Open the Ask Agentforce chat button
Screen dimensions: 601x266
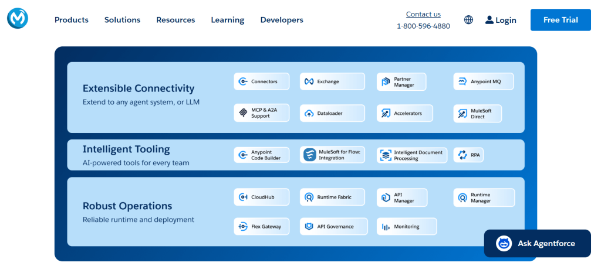point(538,243)
